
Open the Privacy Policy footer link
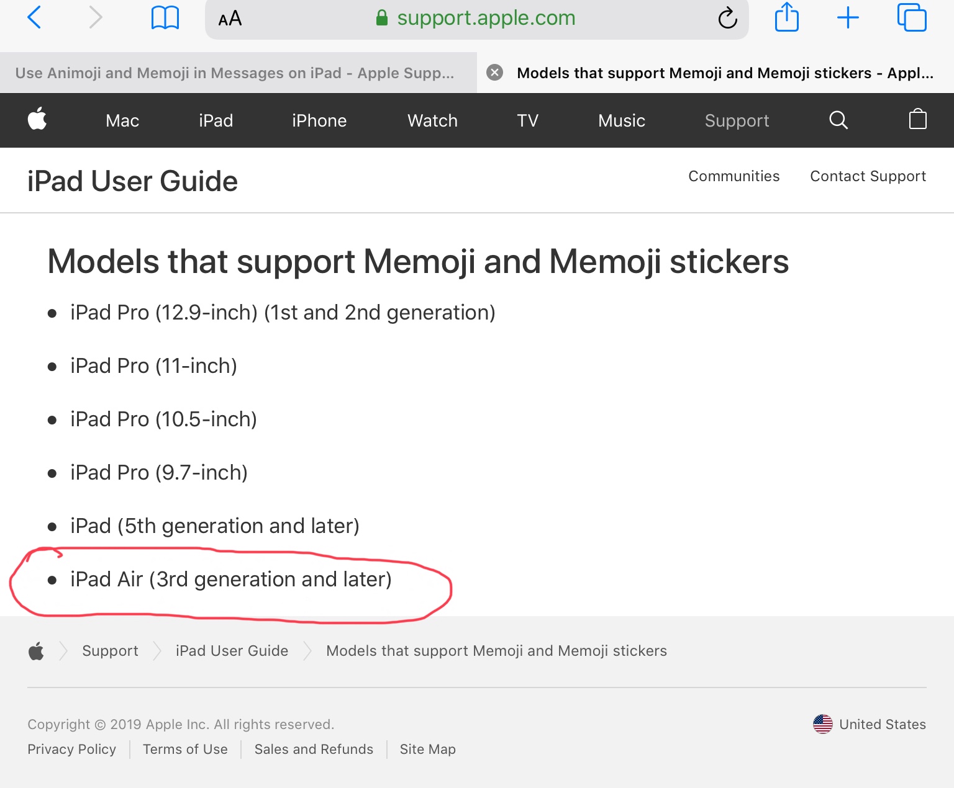tap(71, 749)
